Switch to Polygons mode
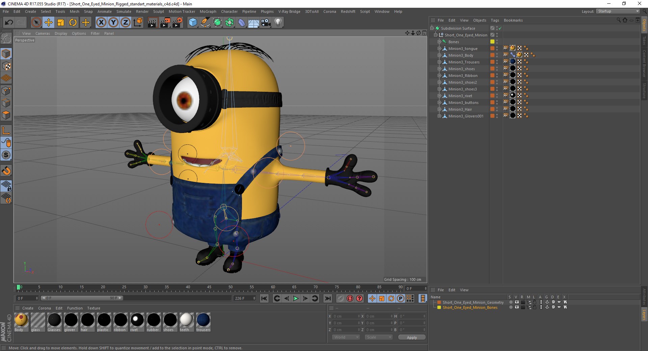The image size is (648, 351). pos(6,115)
